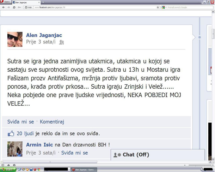Toggle the Opera panel button in status bar
The height and width of the screenshot is (172, 215).
click(x=3, y=165)
